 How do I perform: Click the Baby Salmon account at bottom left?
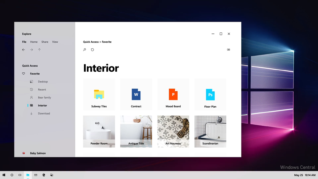coord(38,153)
